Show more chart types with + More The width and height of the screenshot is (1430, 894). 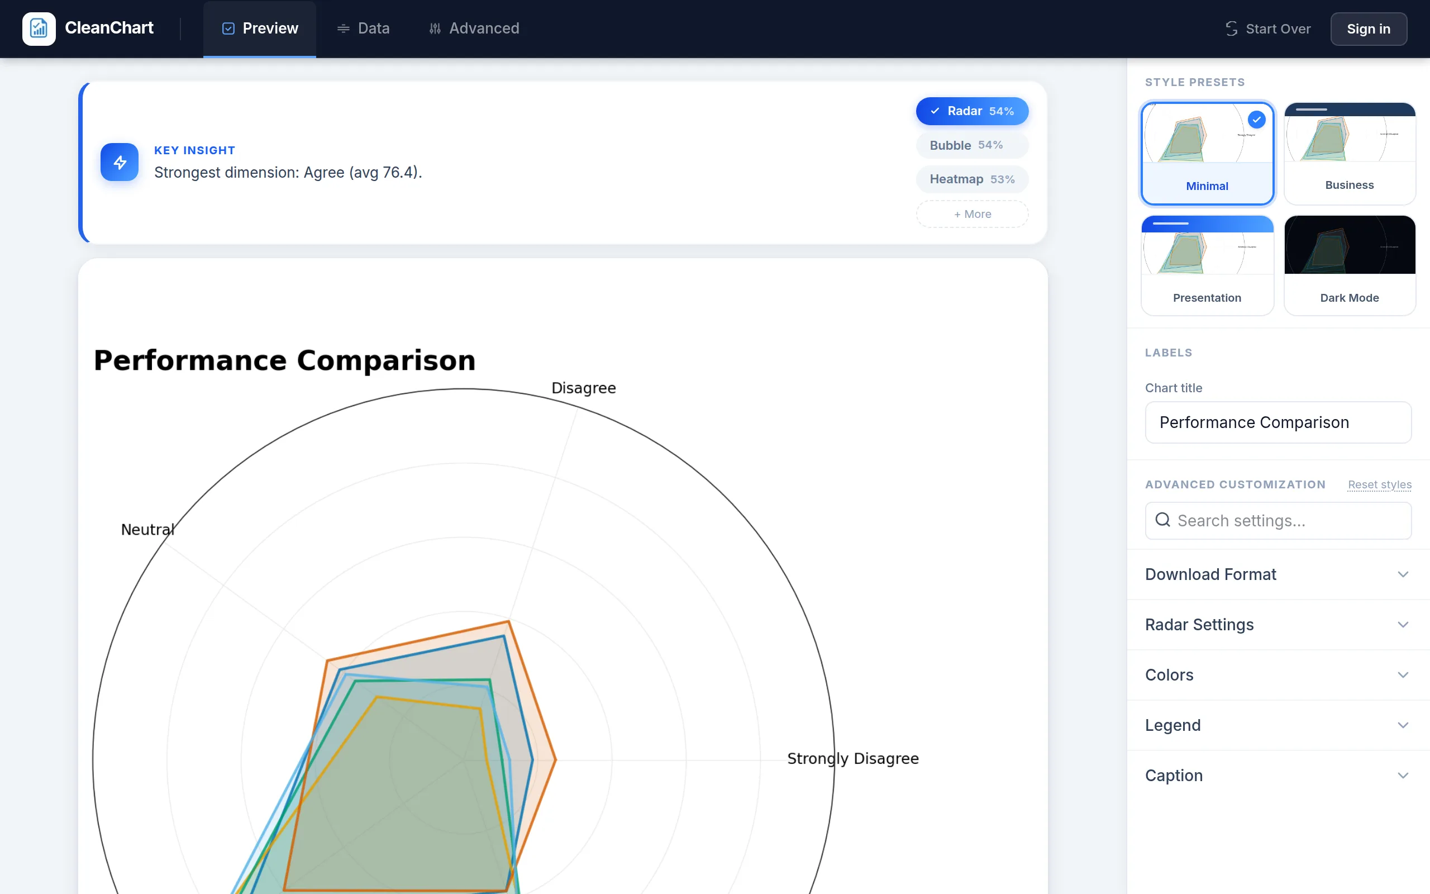pyautogui.click(x=972, y=214)
